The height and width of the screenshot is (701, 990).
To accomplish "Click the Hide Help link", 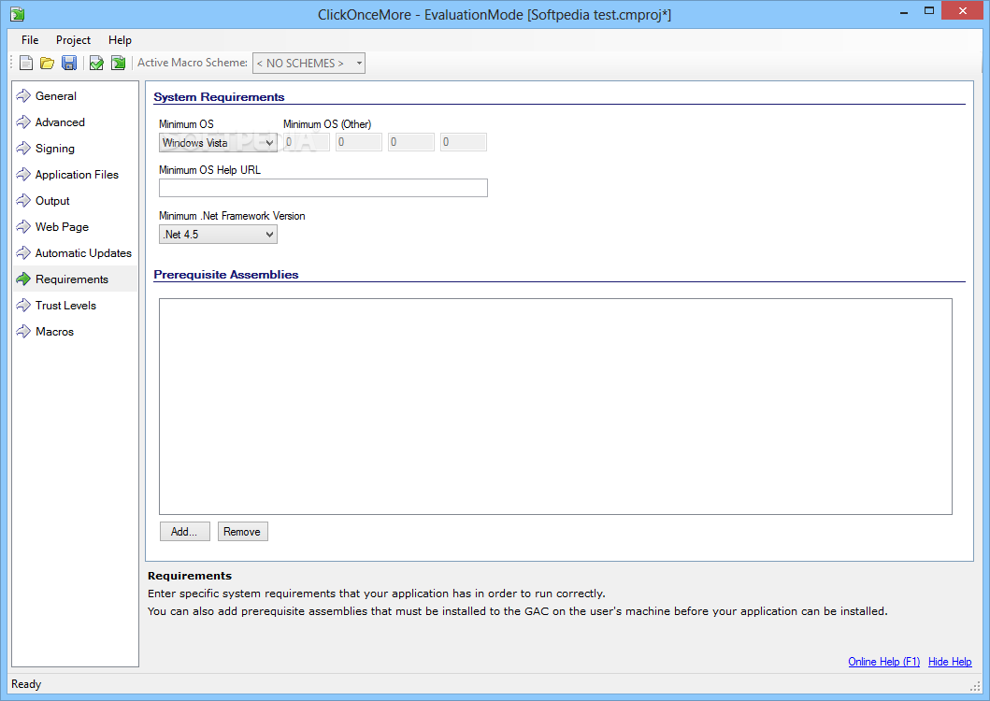I will [950, 661].
